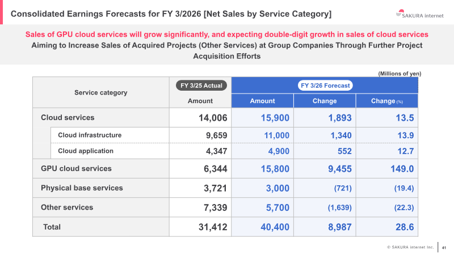The width and height of the screenshot is (454, 255).
Task: Click the red headline about GPU cloud sales
Action: (226, 35)
